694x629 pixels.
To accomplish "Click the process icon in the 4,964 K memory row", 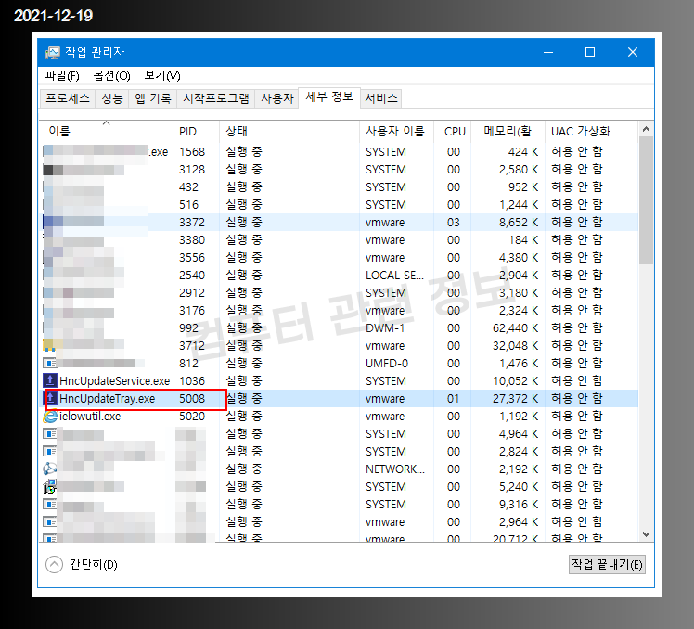I will pos(49,434).
